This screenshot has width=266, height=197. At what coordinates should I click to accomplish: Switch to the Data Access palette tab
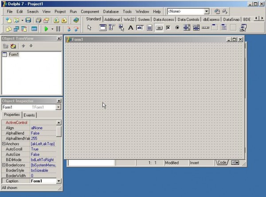pyautogui.click(x=164, y=19)
